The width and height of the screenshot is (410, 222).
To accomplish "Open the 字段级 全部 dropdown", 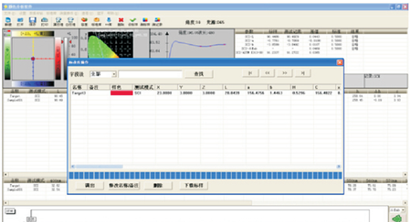I will [103, 74].
